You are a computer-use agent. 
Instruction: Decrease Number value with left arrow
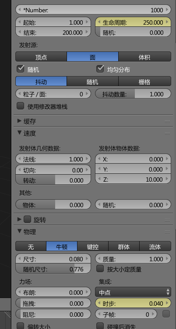coord(20,10)
